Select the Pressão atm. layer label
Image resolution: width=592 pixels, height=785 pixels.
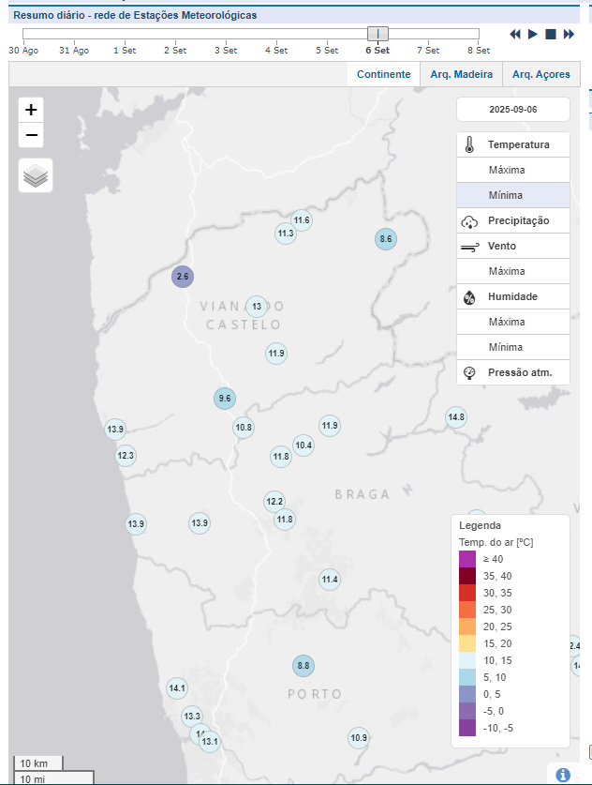(x=520, y=372)
